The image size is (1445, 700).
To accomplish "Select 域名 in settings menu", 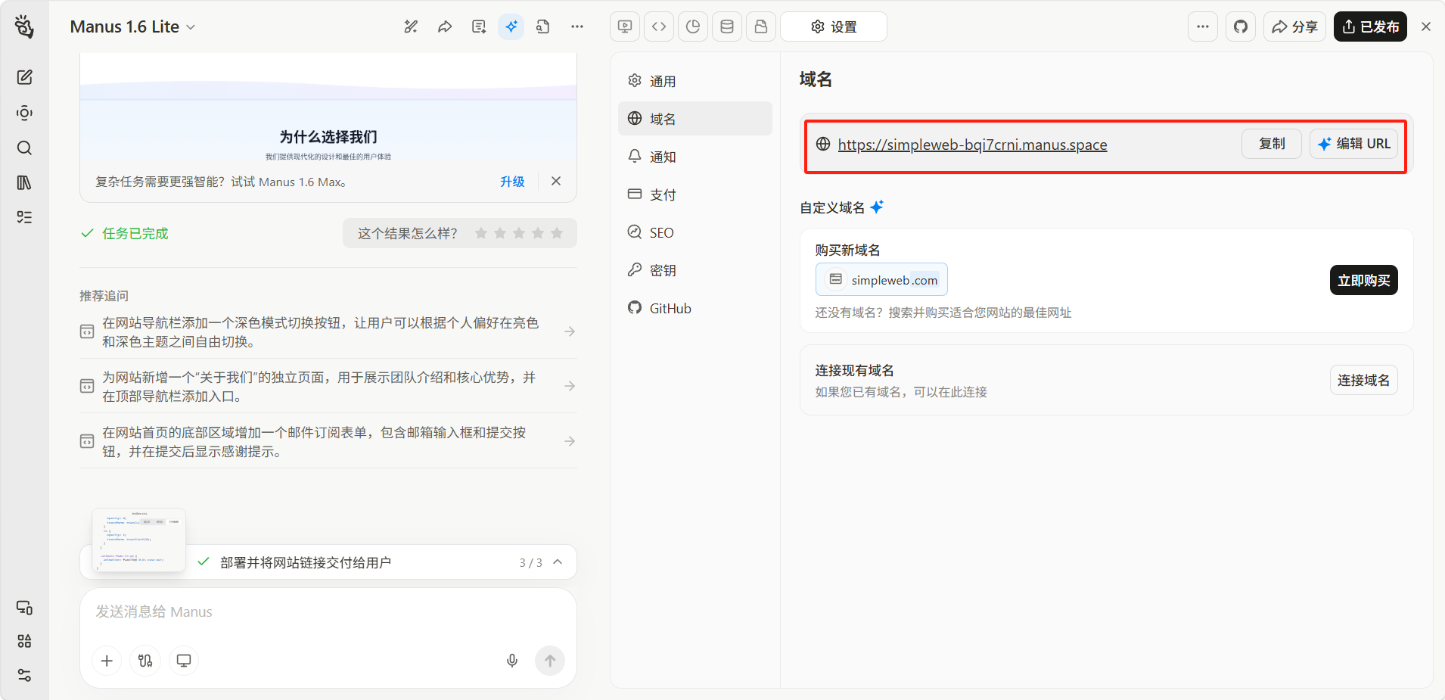I will 695,119.
